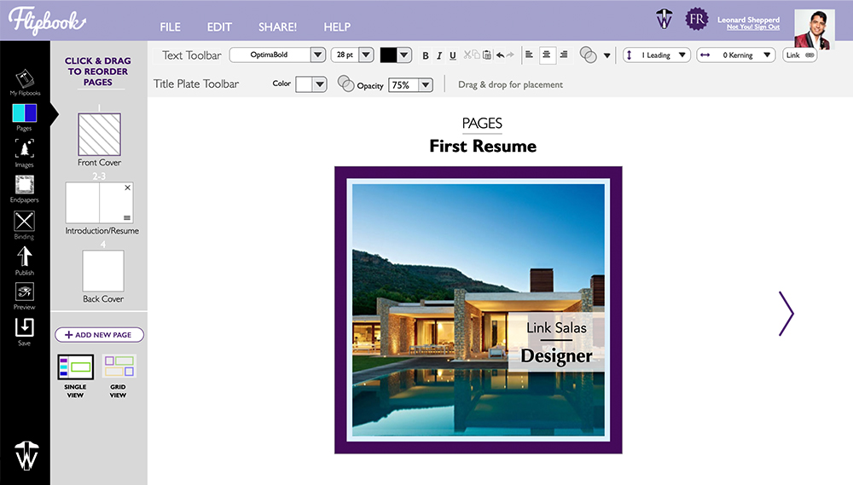Choose the Binding sidebar icon
This screenshot has height=485, width=853.
(25, 221)
